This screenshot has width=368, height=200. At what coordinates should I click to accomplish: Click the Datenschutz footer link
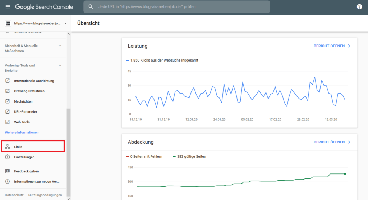tap(14, 195)
